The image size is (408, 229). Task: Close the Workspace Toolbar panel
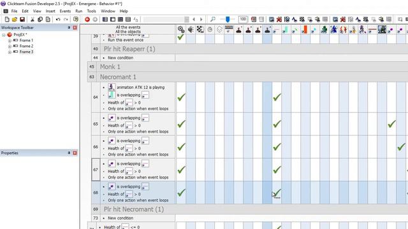point(75,27)
